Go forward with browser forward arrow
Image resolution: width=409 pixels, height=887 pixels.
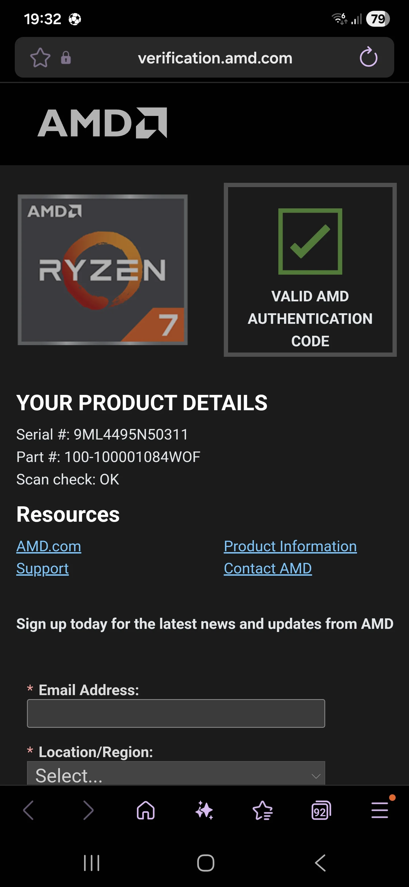point(88,810)
